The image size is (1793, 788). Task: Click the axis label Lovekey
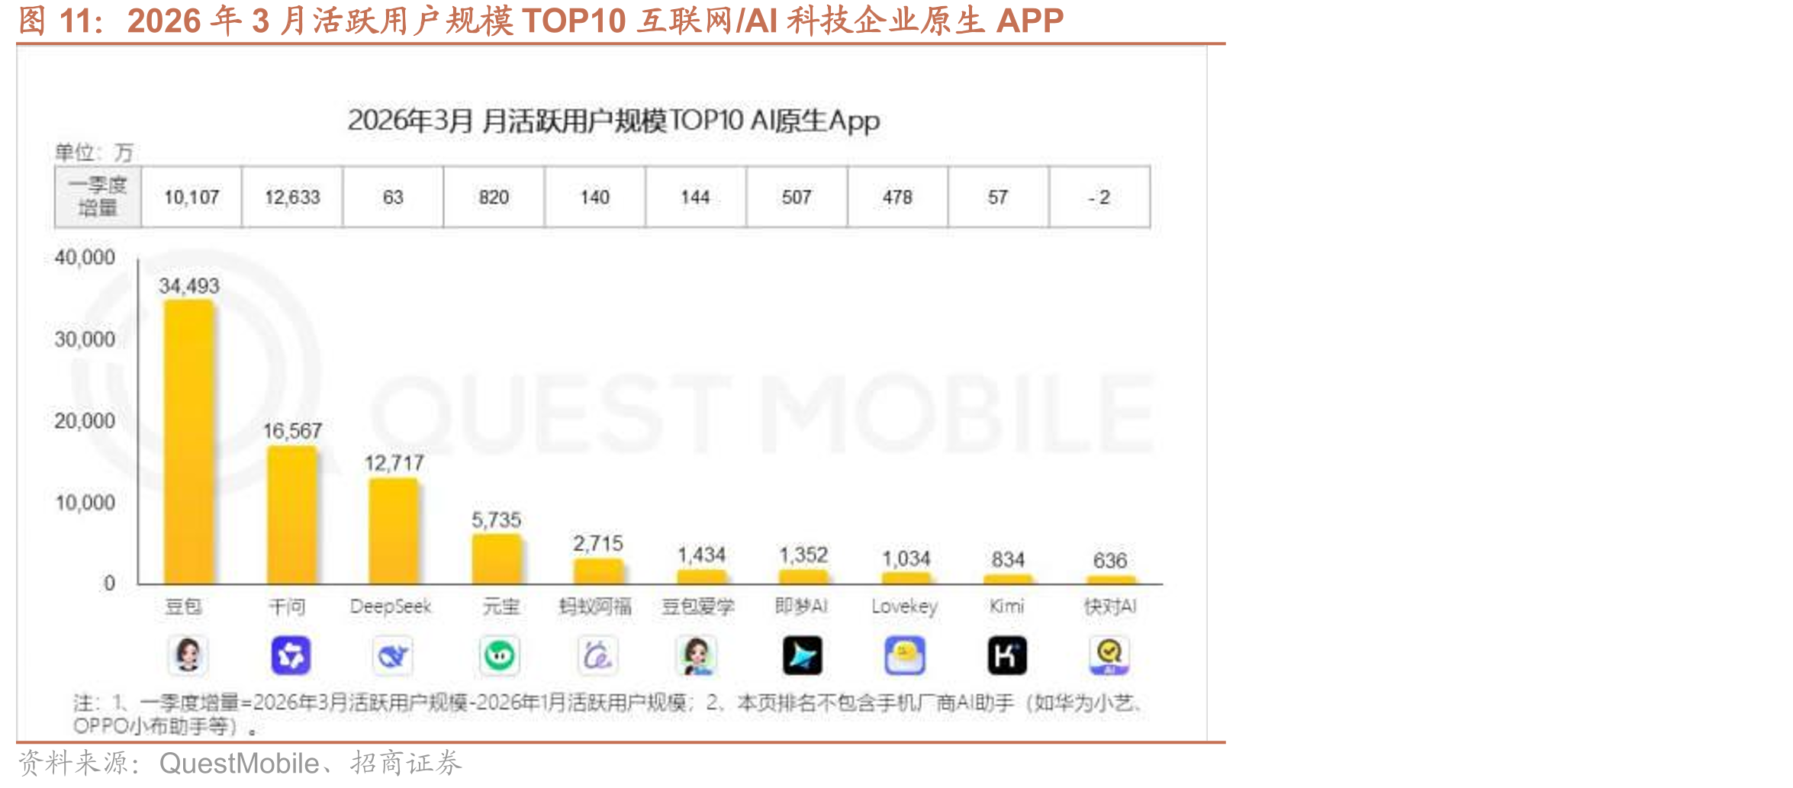point(904,606)
